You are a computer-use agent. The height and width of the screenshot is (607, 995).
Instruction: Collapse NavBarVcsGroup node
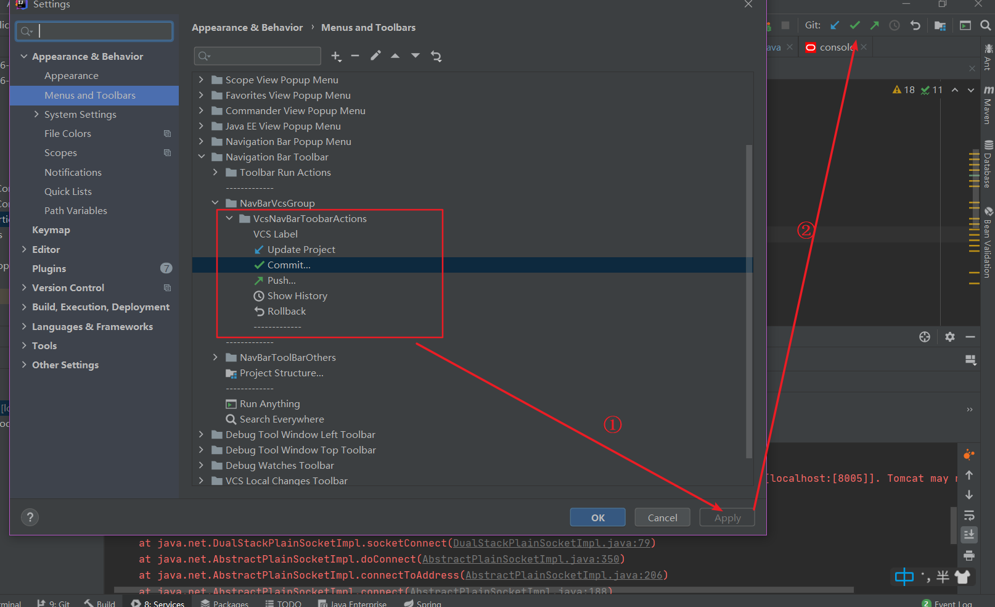pos(215,203)
